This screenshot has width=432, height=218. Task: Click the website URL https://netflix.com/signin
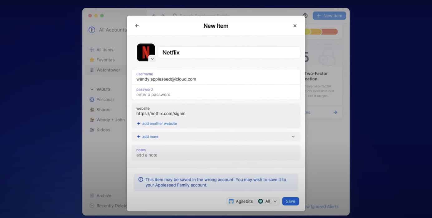click(161, 114)
